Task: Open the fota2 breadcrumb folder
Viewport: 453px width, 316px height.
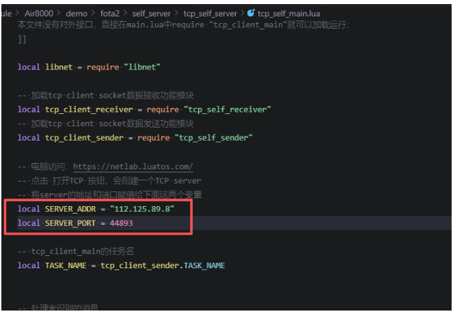Action: click(x=110, y=14)
